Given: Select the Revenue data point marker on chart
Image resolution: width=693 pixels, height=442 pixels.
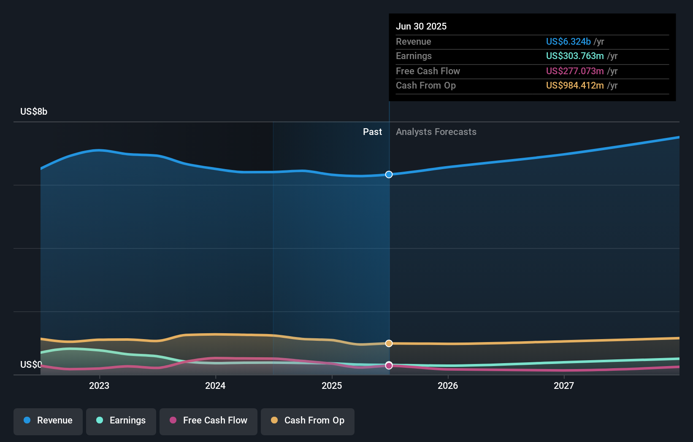Looking at the screenshot, I should [389, 174].
